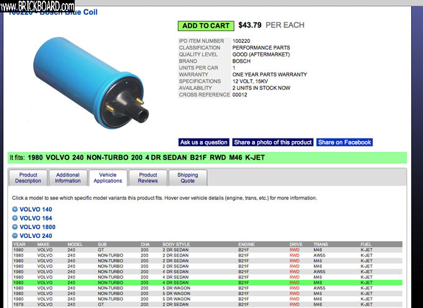
Task: Click the Ask us a question button
Action: (x=204, y=142)
